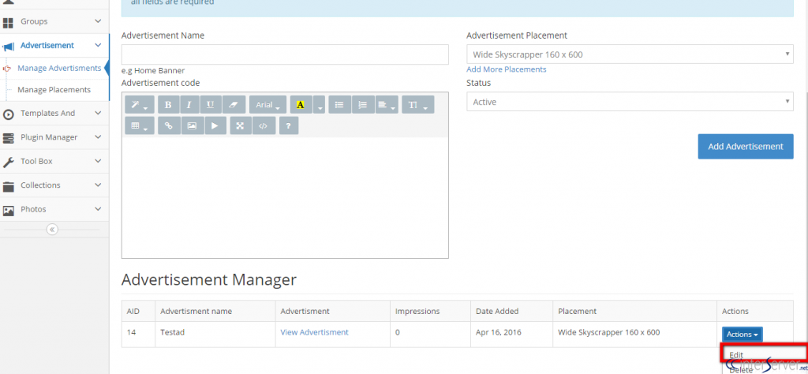This screenshot has width=808, height=374.
Task: Follow the Add More Placements link
Action: click(506, 69)
